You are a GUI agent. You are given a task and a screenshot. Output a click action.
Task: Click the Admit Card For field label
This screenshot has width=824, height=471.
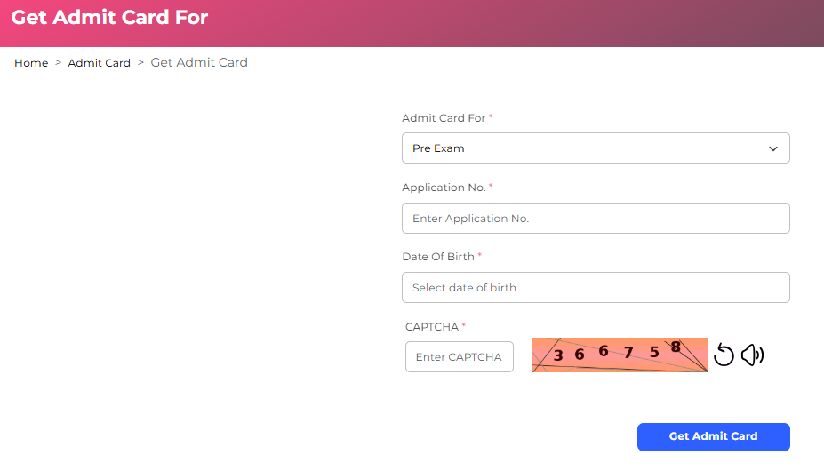pyautogui.click(x=444, y=118)
